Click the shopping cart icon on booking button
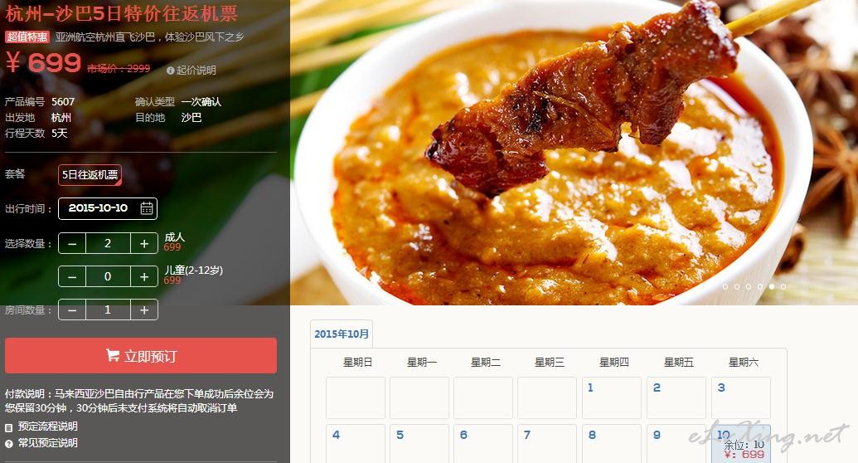 (112, 356)
